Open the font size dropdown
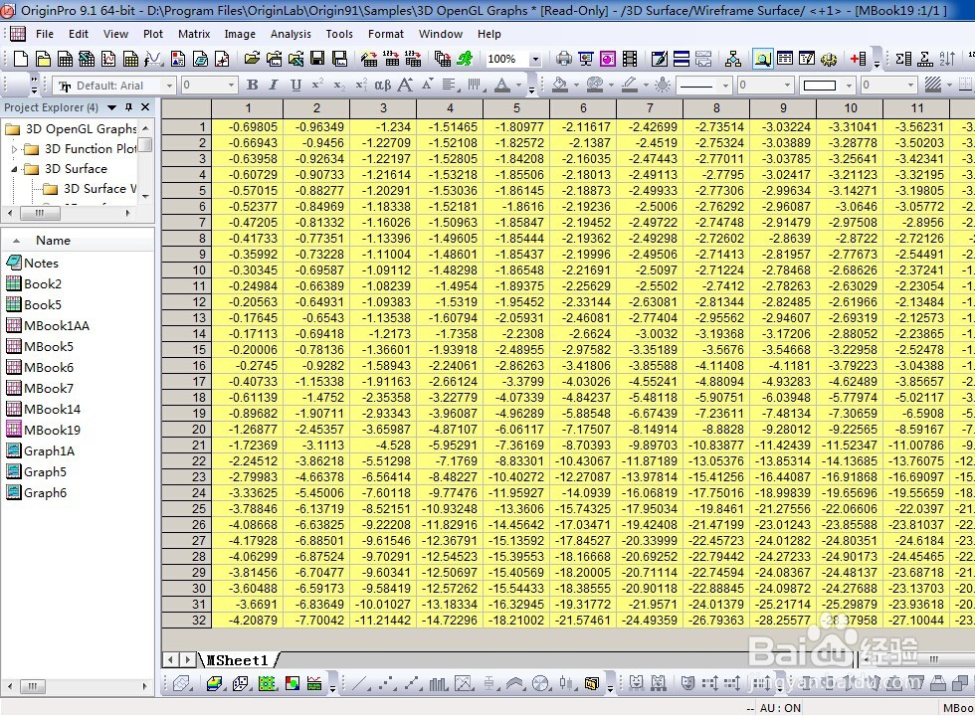This screenshot has height=716, width=975. click(231, 86)
